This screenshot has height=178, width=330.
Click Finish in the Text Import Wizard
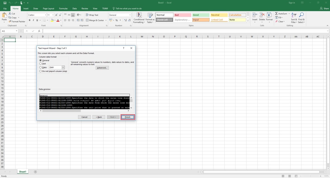pos(128,117)
